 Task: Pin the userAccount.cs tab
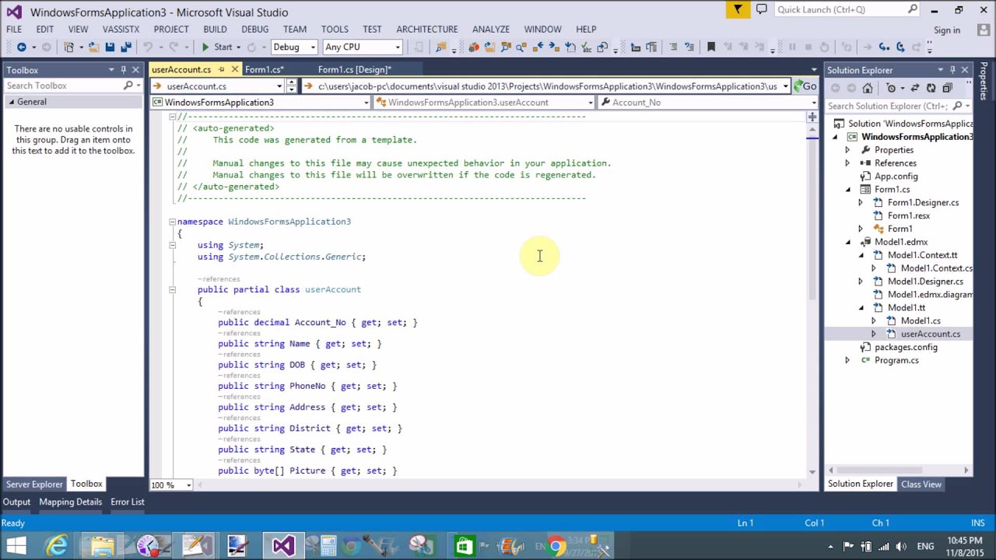tap(219, 69)
